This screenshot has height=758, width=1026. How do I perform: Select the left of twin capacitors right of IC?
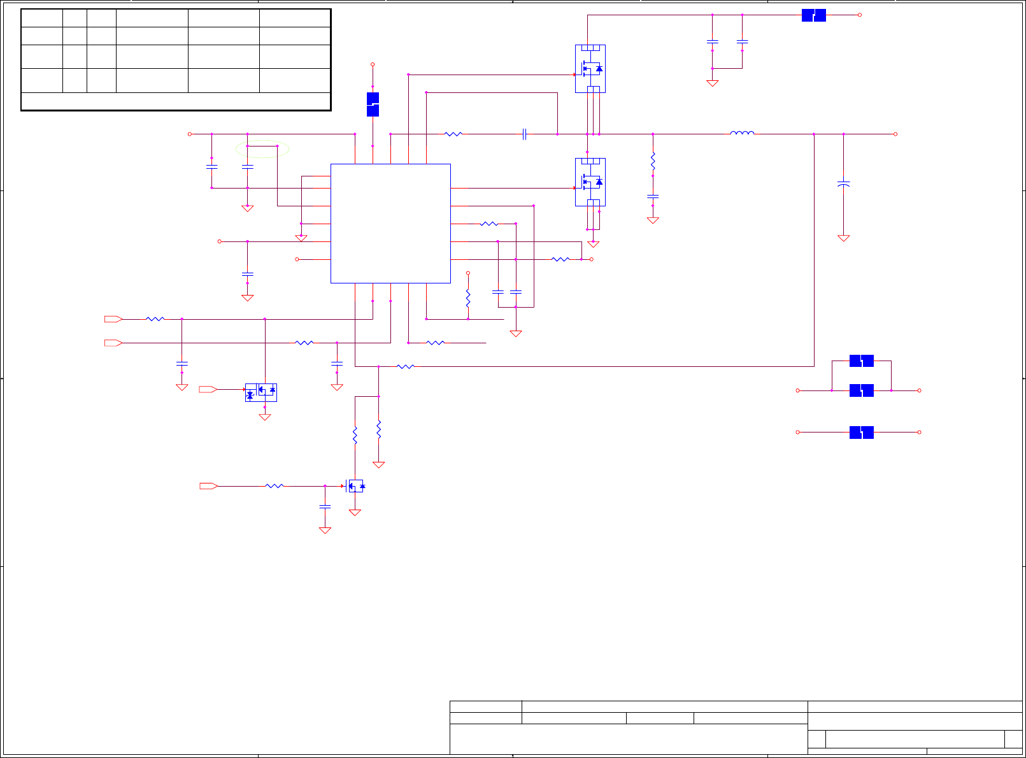[498, 292]
